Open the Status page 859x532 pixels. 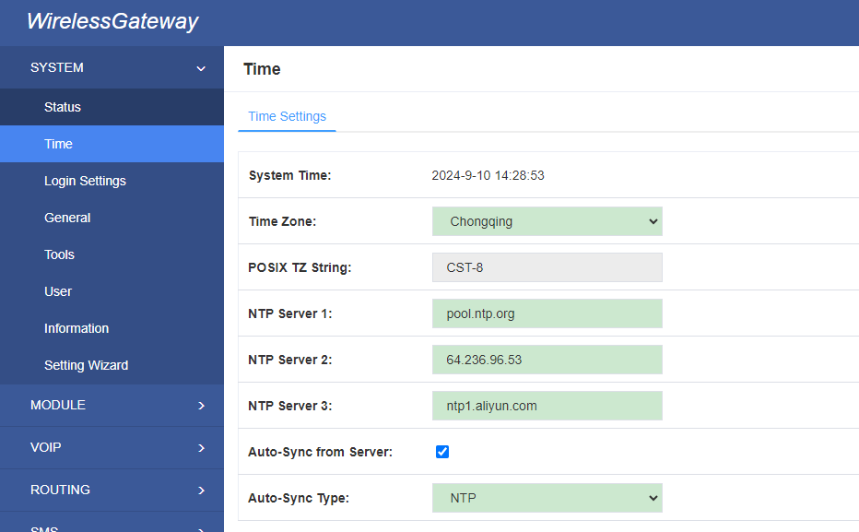point(112,107)
